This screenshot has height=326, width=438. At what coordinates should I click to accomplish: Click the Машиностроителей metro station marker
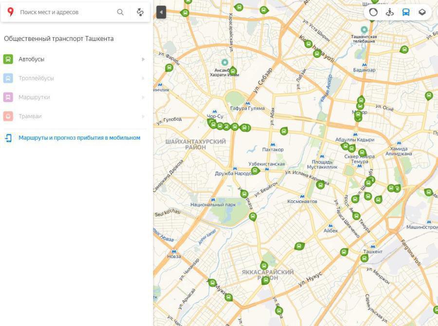point(429,222)
